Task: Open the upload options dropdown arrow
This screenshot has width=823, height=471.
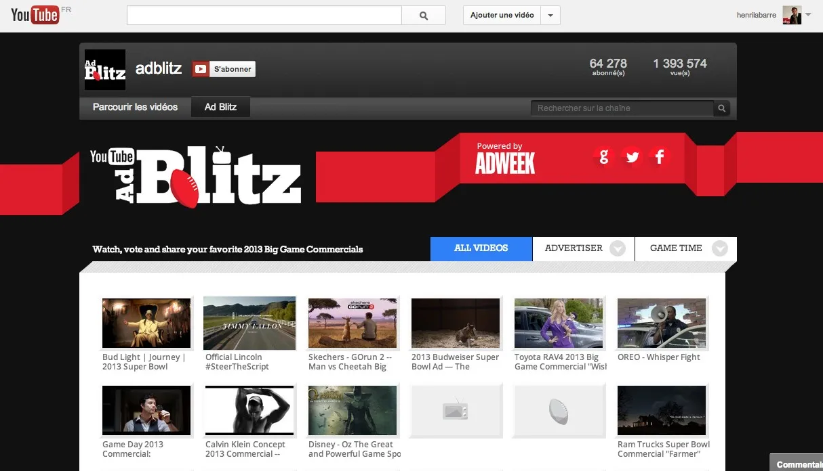Action: point(550,16)
